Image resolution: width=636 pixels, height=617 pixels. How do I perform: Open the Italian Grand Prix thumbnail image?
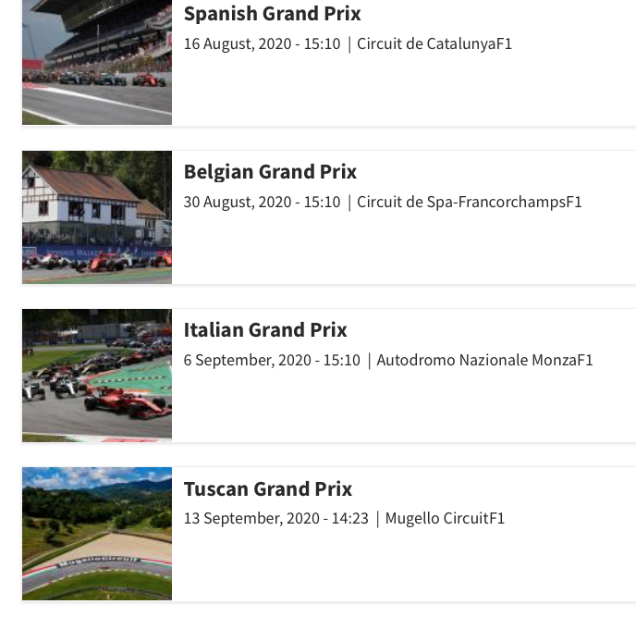point(97,375)
